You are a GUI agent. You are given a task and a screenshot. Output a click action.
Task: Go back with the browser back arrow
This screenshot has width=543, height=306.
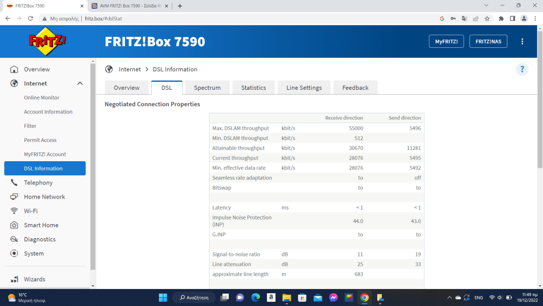[8, 19]
